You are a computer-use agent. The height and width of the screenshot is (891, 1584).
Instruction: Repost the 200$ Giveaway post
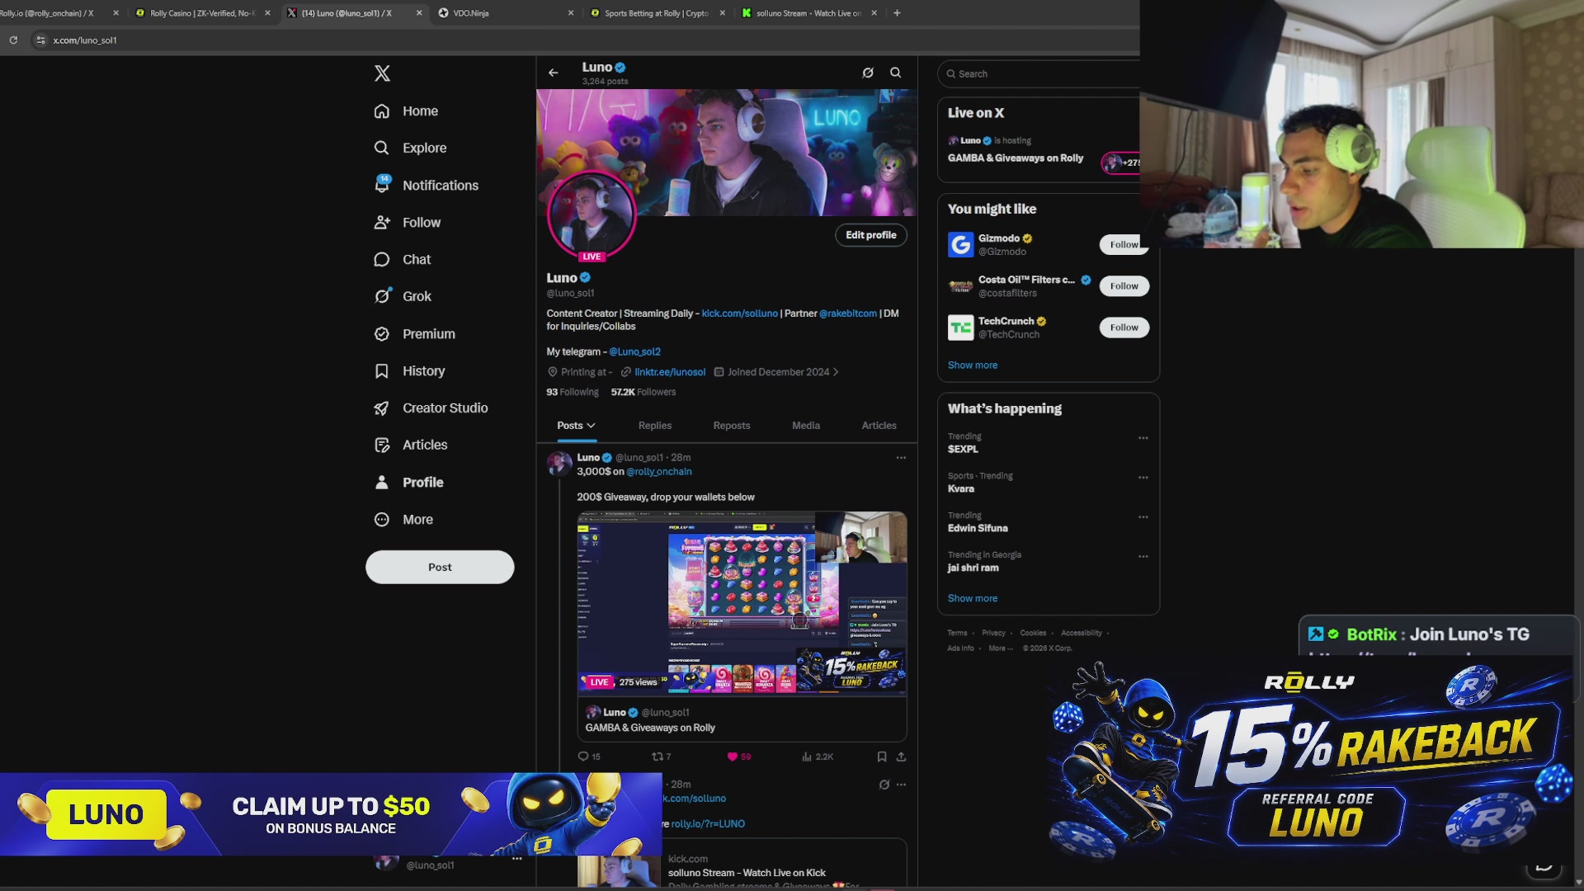click(x=662, y=757)
